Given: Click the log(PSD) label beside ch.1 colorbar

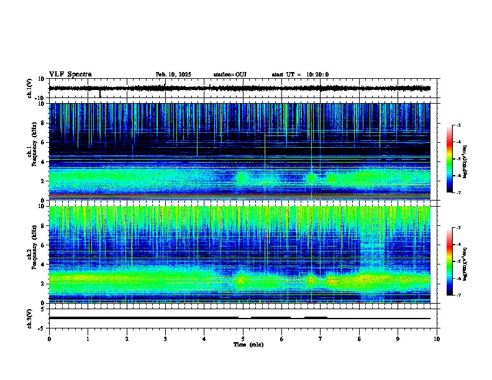Looking at the screenshot, I should click(x=465, y=162).
